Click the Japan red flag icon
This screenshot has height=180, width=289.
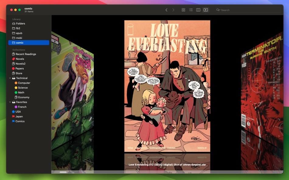pos(13,116)
